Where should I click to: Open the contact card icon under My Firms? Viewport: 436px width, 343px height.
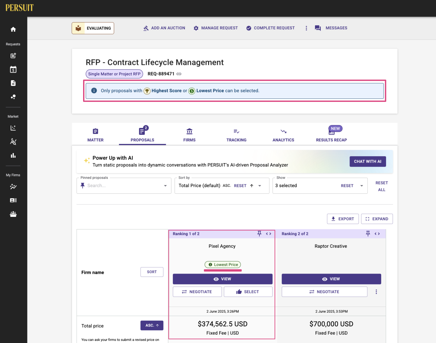[x=13, y=200]
